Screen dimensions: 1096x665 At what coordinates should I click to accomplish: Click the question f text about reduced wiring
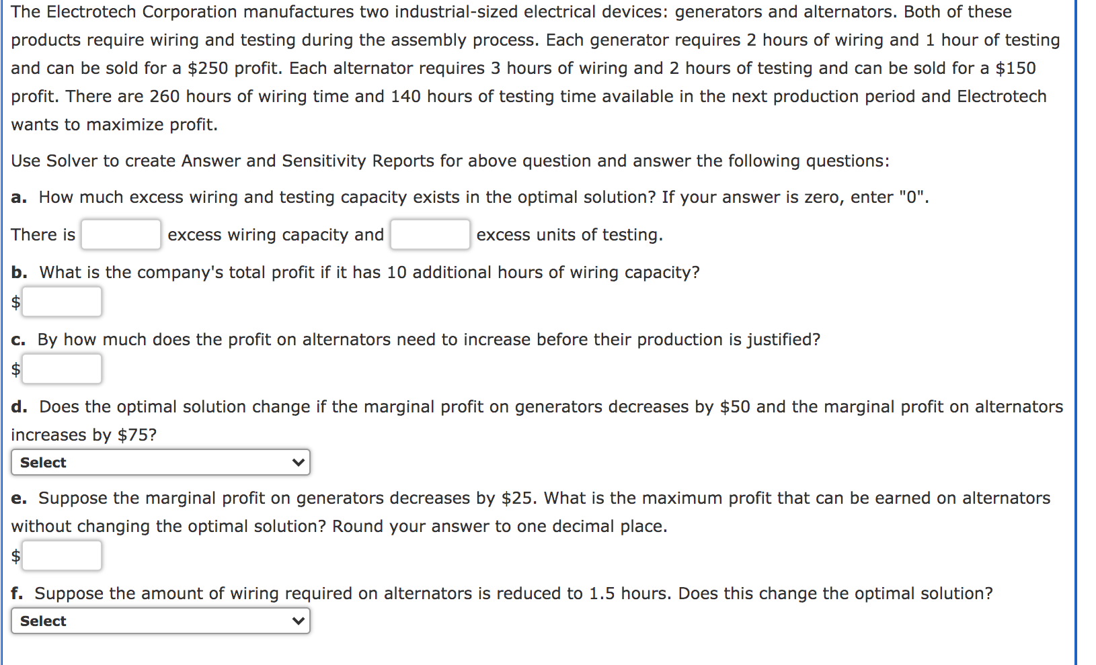pyautogui.click(x=502, y=593)
